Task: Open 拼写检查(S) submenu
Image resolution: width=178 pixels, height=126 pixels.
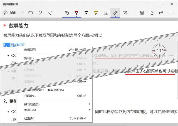Action: [55, 104]
